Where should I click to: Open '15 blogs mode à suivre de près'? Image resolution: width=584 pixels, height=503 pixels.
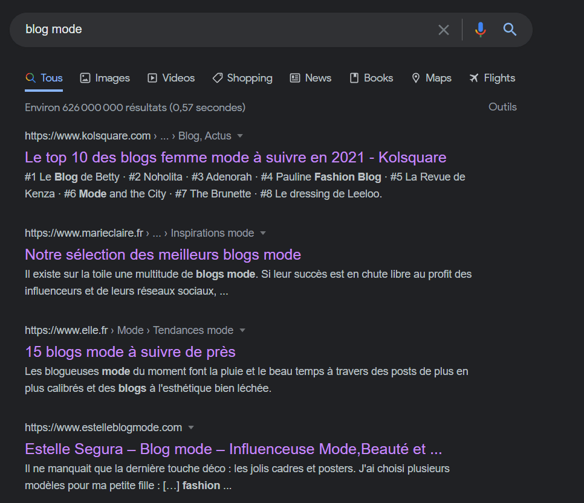coord(131,352)
